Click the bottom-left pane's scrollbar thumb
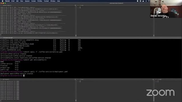182x102 pixels. click(x=76, y=101)
